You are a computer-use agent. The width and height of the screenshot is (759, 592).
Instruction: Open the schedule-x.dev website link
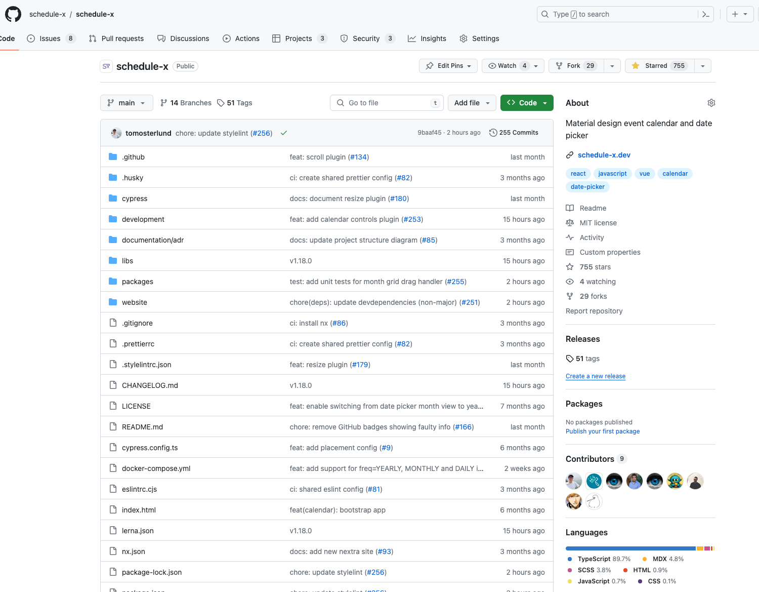[604, 155]
